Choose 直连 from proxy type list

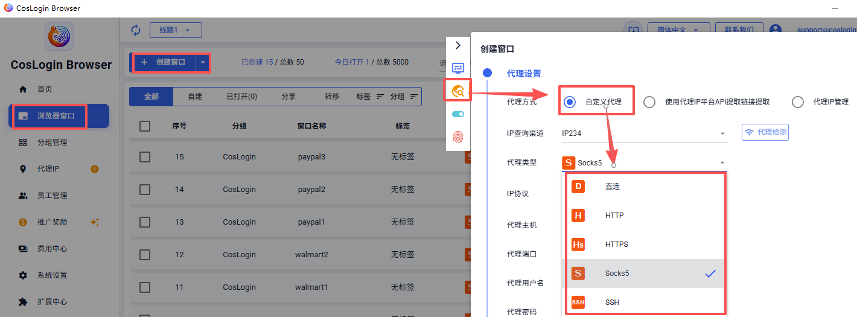coord(645,187)
